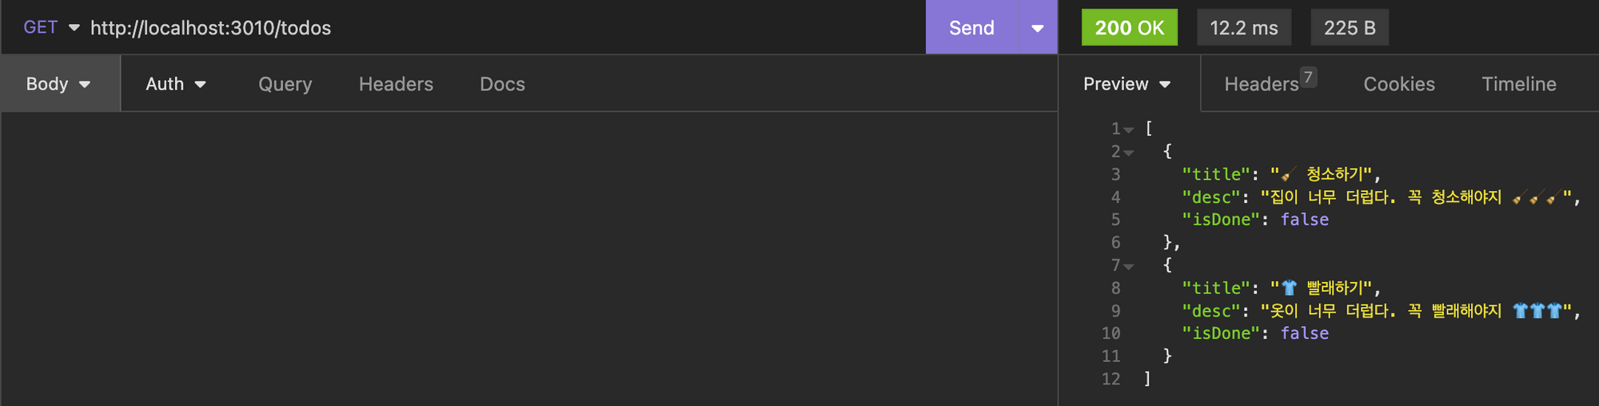The image size is (1599, 406).
Task: Collapse the first object at line 2
Action: (x=1128, y=153)
